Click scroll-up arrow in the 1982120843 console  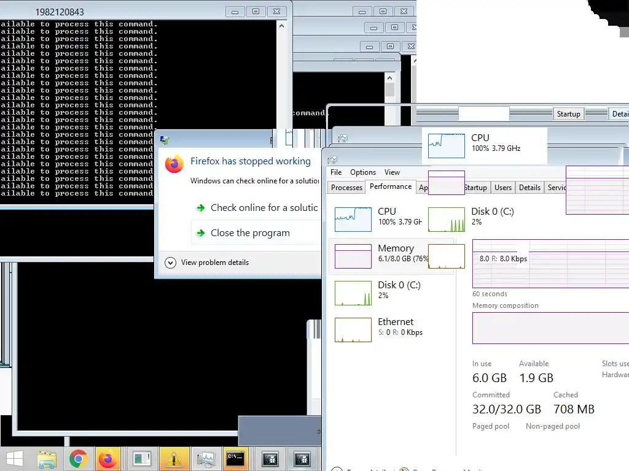pyautogui.click(x=281, y=26)
